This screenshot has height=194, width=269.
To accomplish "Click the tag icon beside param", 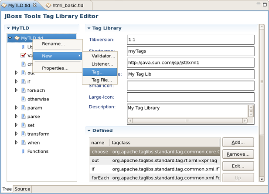I will pos(24,108).
